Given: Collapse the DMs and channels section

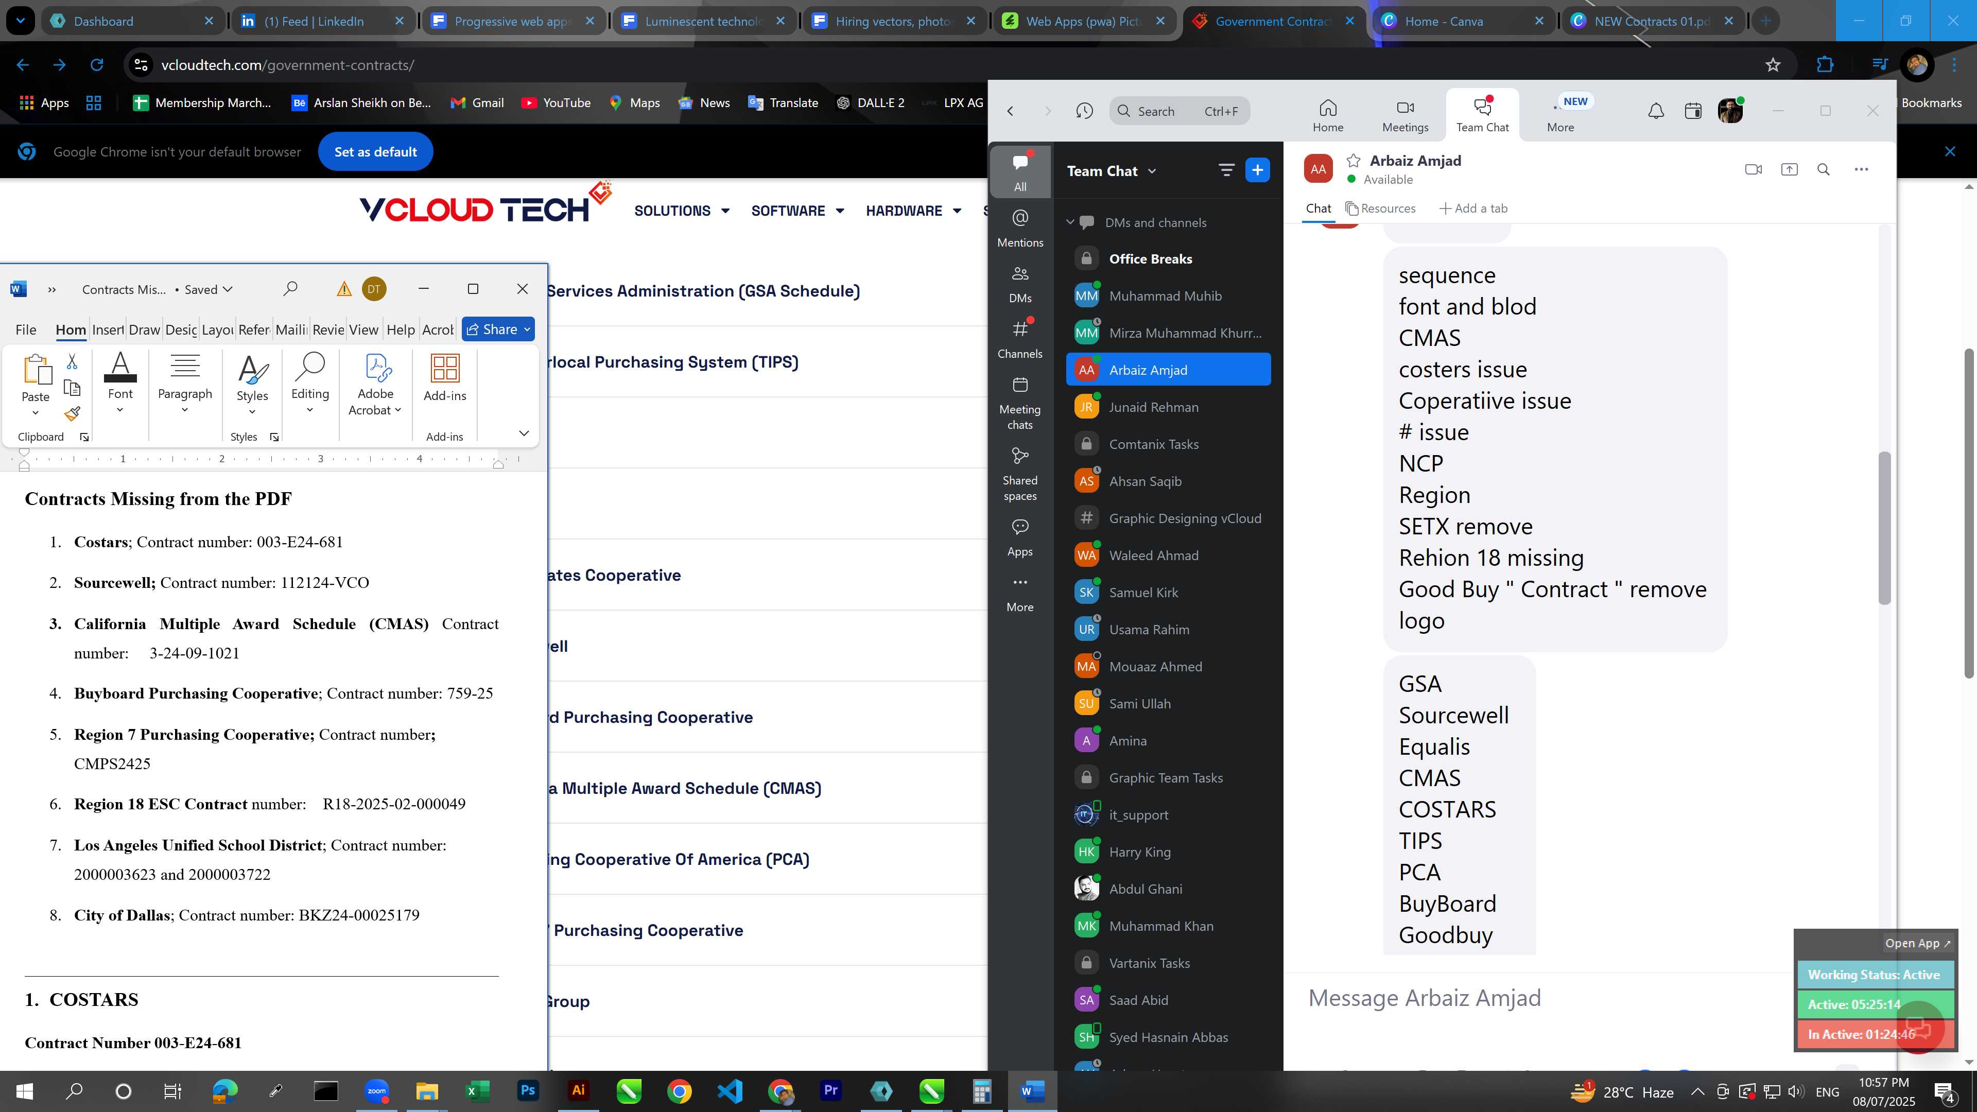Looking at the screenshot, I should (x=1070, y=222).
